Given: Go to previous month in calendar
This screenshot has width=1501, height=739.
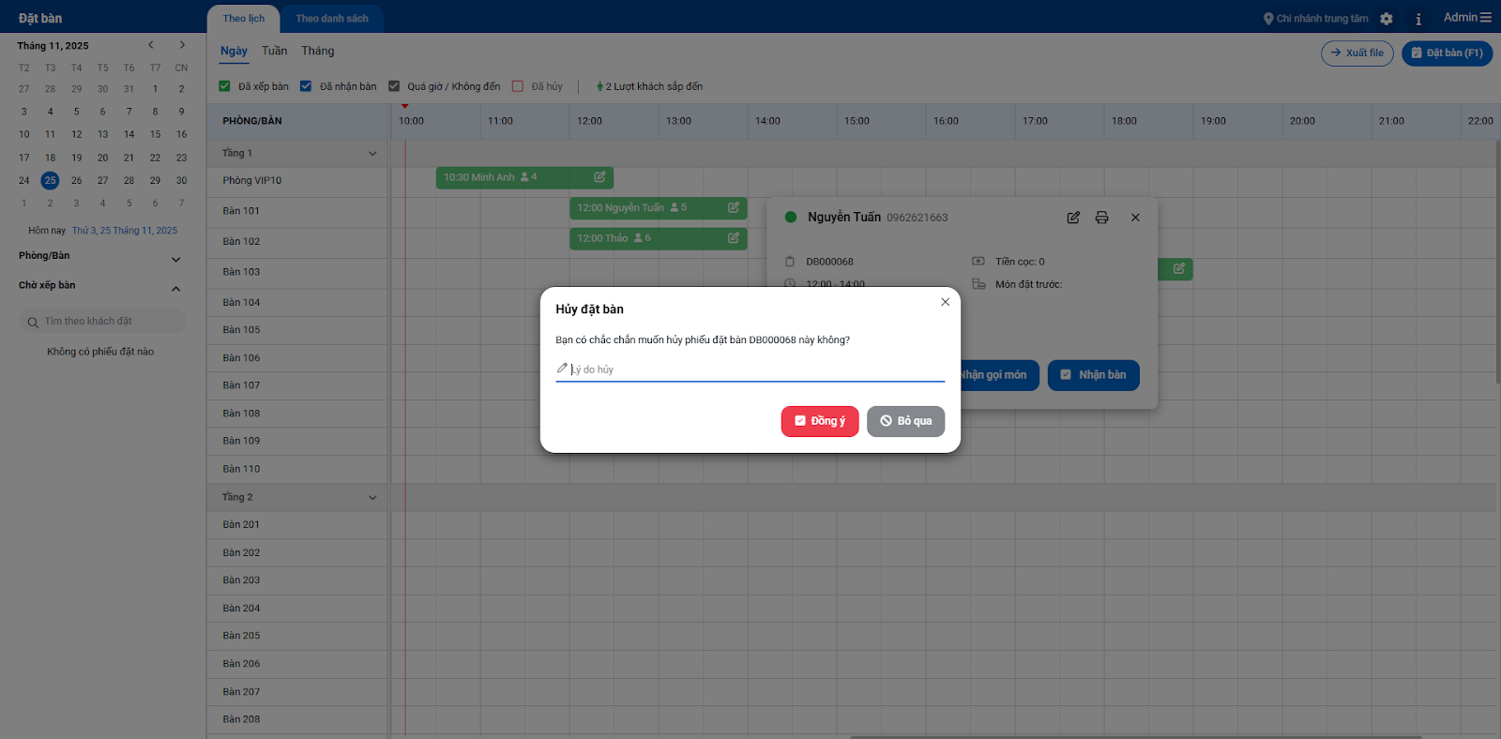Looking at the screenshot, I should tap(150, 45).
